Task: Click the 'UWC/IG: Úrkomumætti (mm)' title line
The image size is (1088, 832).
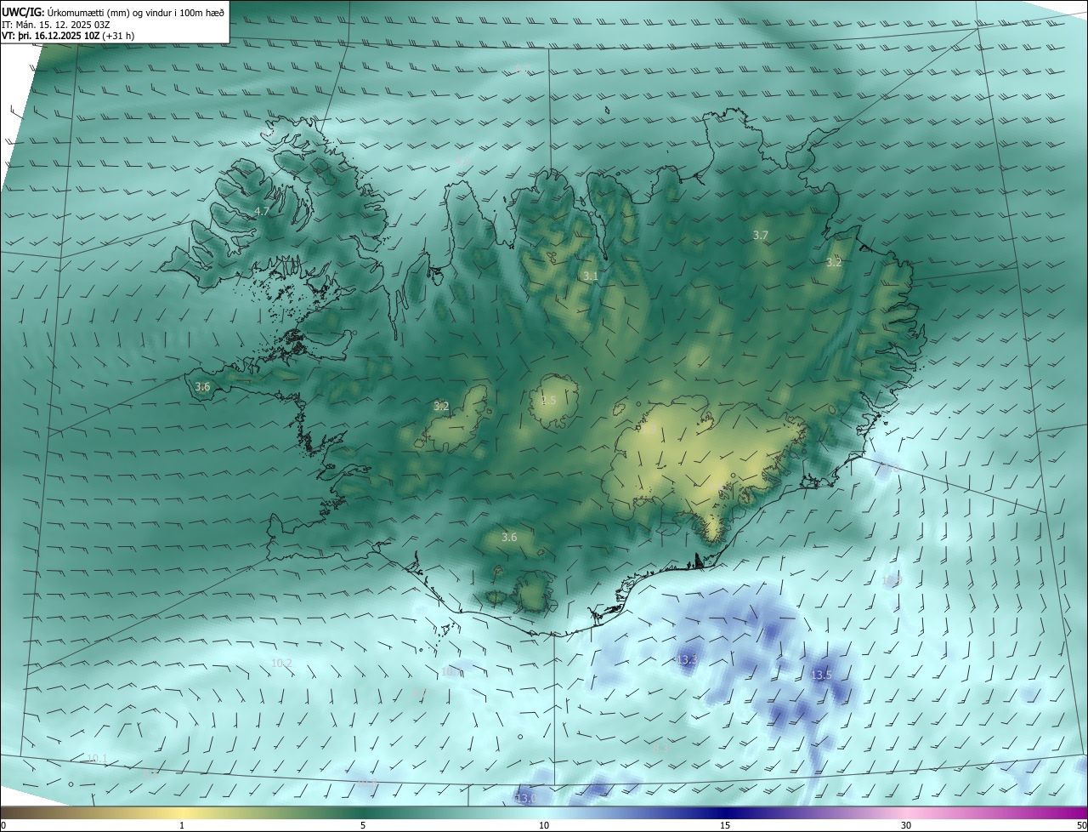Action: pyautogui.click(x=113, y=12)
